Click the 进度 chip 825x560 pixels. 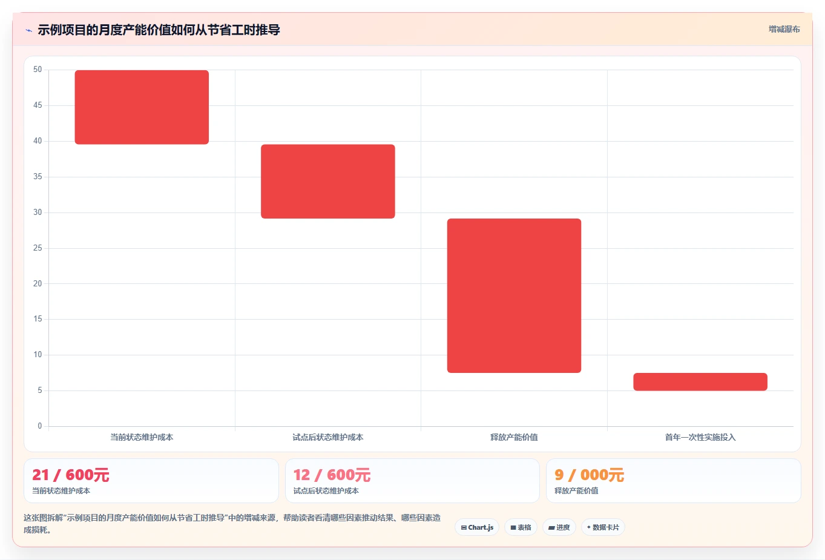pos(559,527)
